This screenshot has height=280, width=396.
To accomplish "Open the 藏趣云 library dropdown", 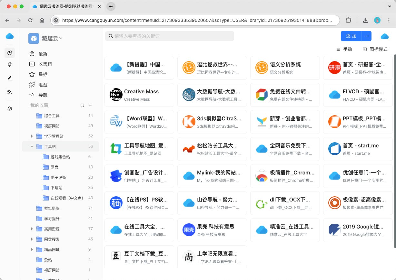I will click(x=52, y=38).
